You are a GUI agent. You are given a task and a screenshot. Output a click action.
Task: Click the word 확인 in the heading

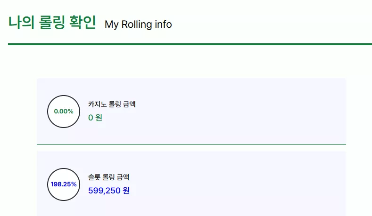click(83, 23)
